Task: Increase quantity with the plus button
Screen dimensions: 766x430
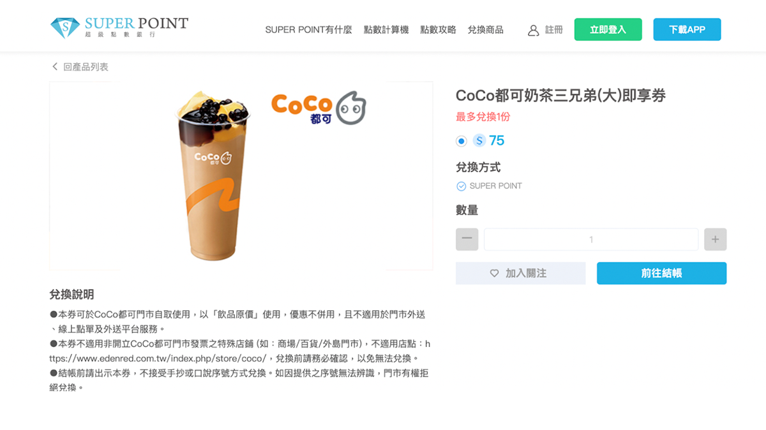Action: tap(715, 239)
